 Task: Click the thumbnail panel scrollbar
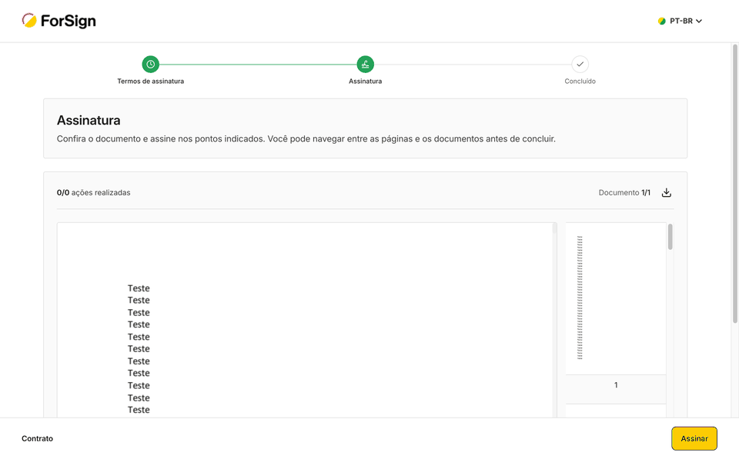click(670, 237)
